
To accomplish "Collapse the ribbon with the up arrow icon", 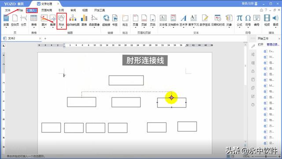I will (261, 10).
